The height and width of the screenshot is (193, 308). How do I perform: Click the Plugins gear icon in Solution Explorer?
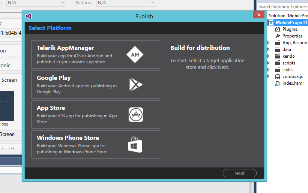coord(278,29)
